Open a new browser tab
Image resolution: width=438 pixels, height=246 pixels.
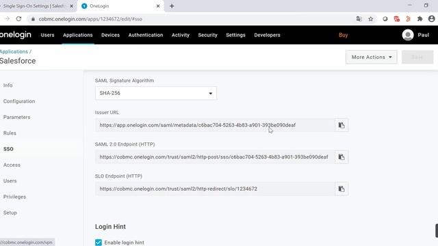tap(172, 6)
